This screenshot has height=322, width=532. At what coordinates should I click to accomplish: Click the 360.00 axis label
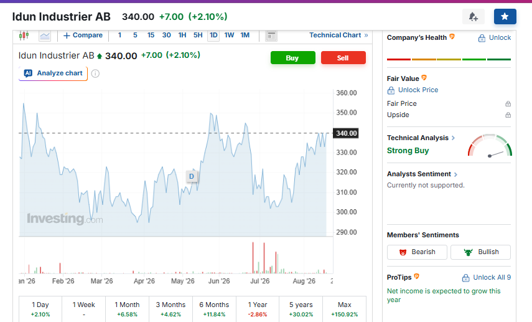coord(347,93)
